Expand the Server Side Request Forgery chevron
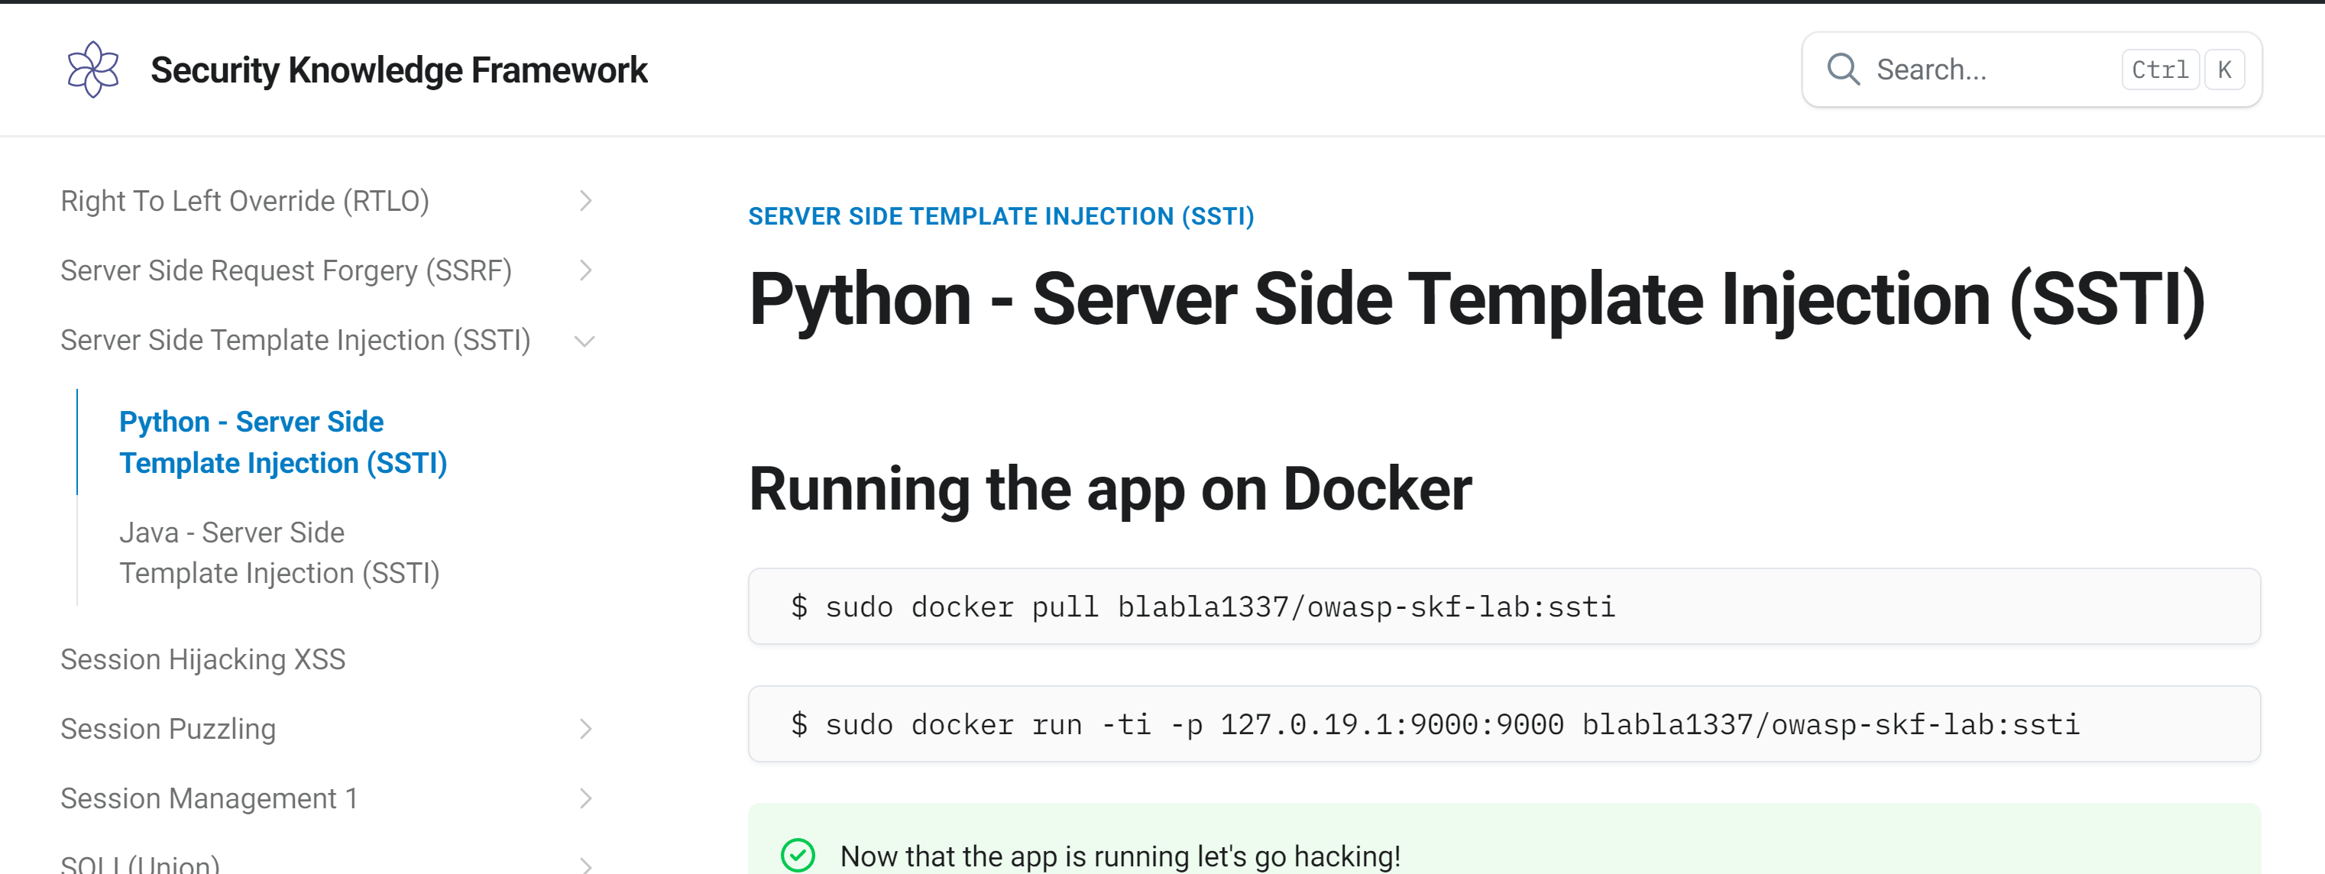 586,270
